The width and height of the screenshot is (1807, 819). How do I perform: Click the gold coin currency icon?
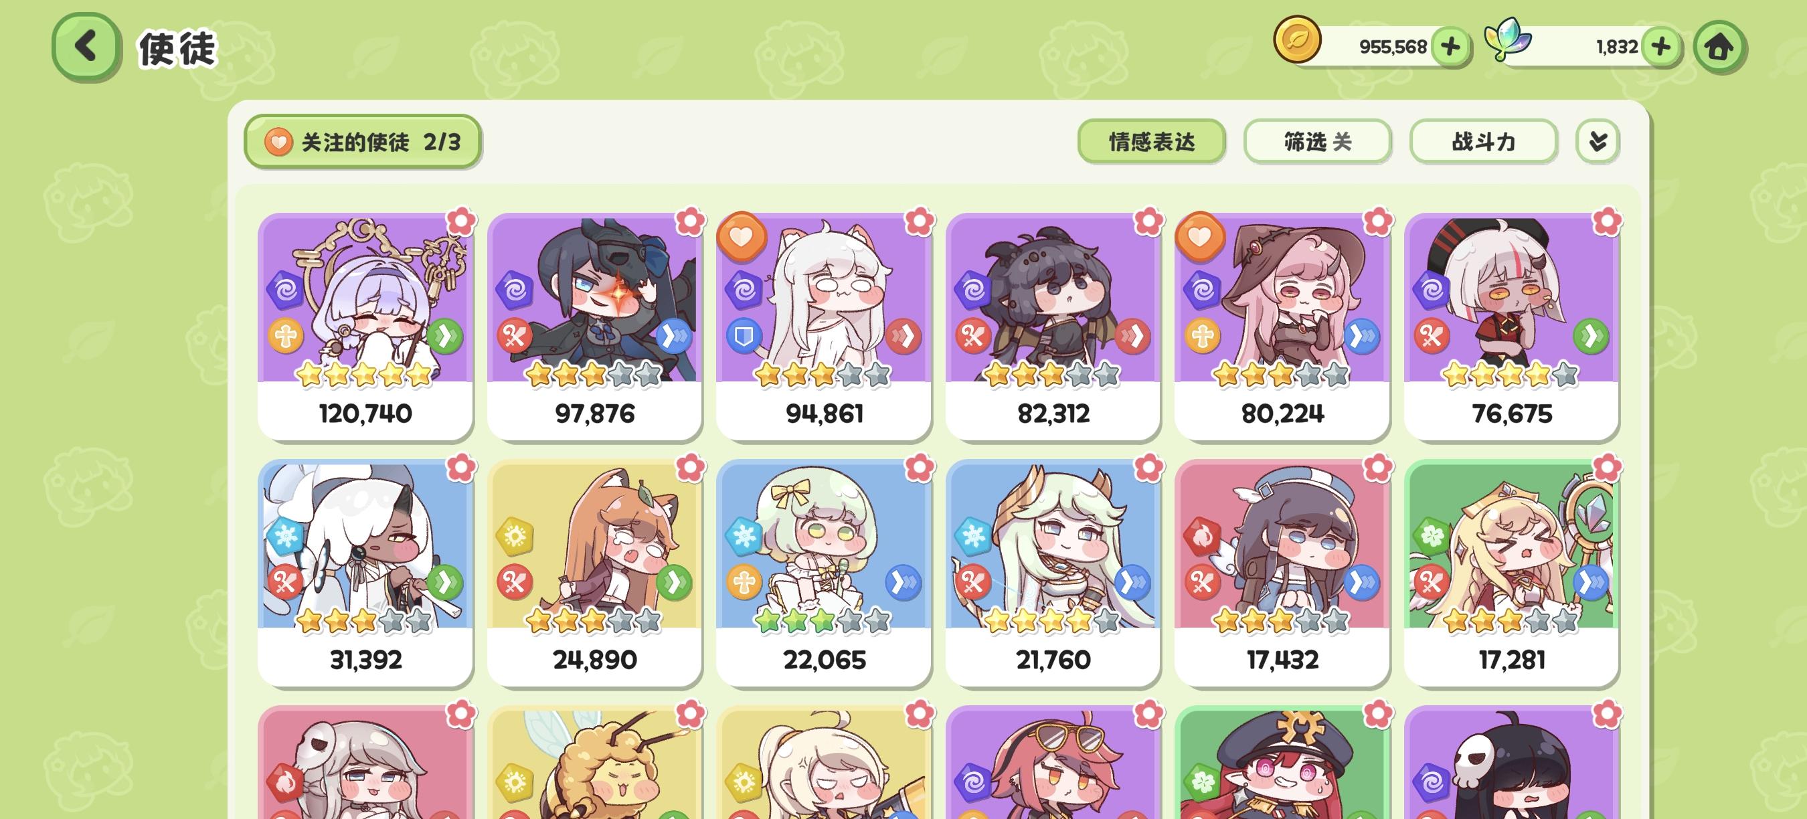coord(1297,40)
